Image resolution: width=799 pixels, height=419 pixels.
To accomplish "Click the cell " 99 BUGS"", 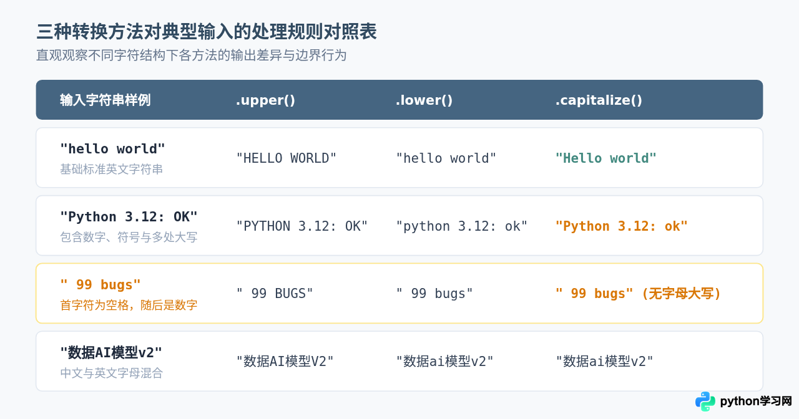I will [275, 294].
